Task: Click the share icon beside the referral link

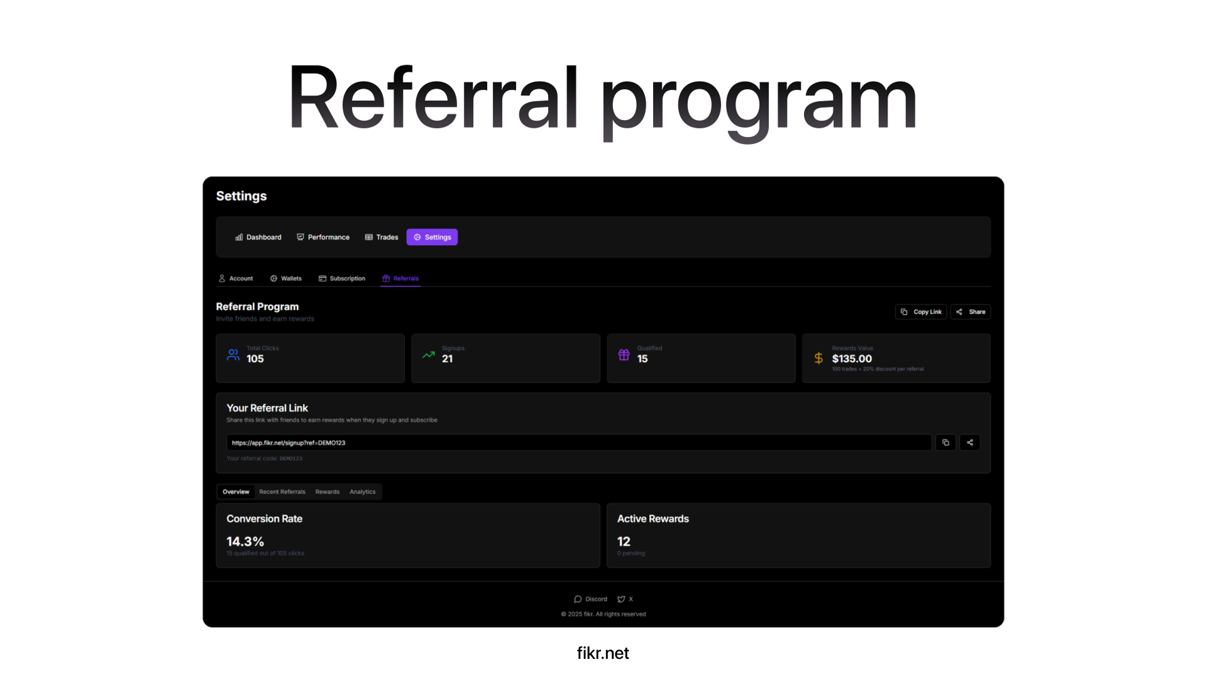Action: tap(969, 443)
